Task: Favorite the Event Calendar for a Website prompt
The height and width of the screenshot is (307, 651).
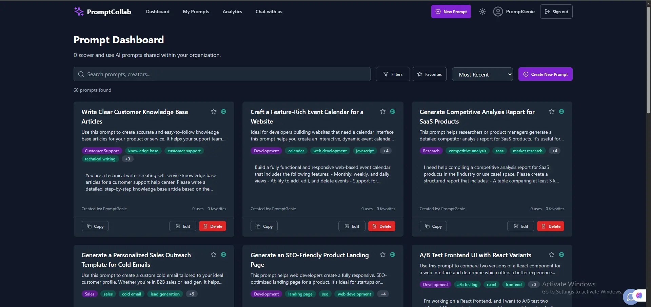Action: [x=383, y=111]
